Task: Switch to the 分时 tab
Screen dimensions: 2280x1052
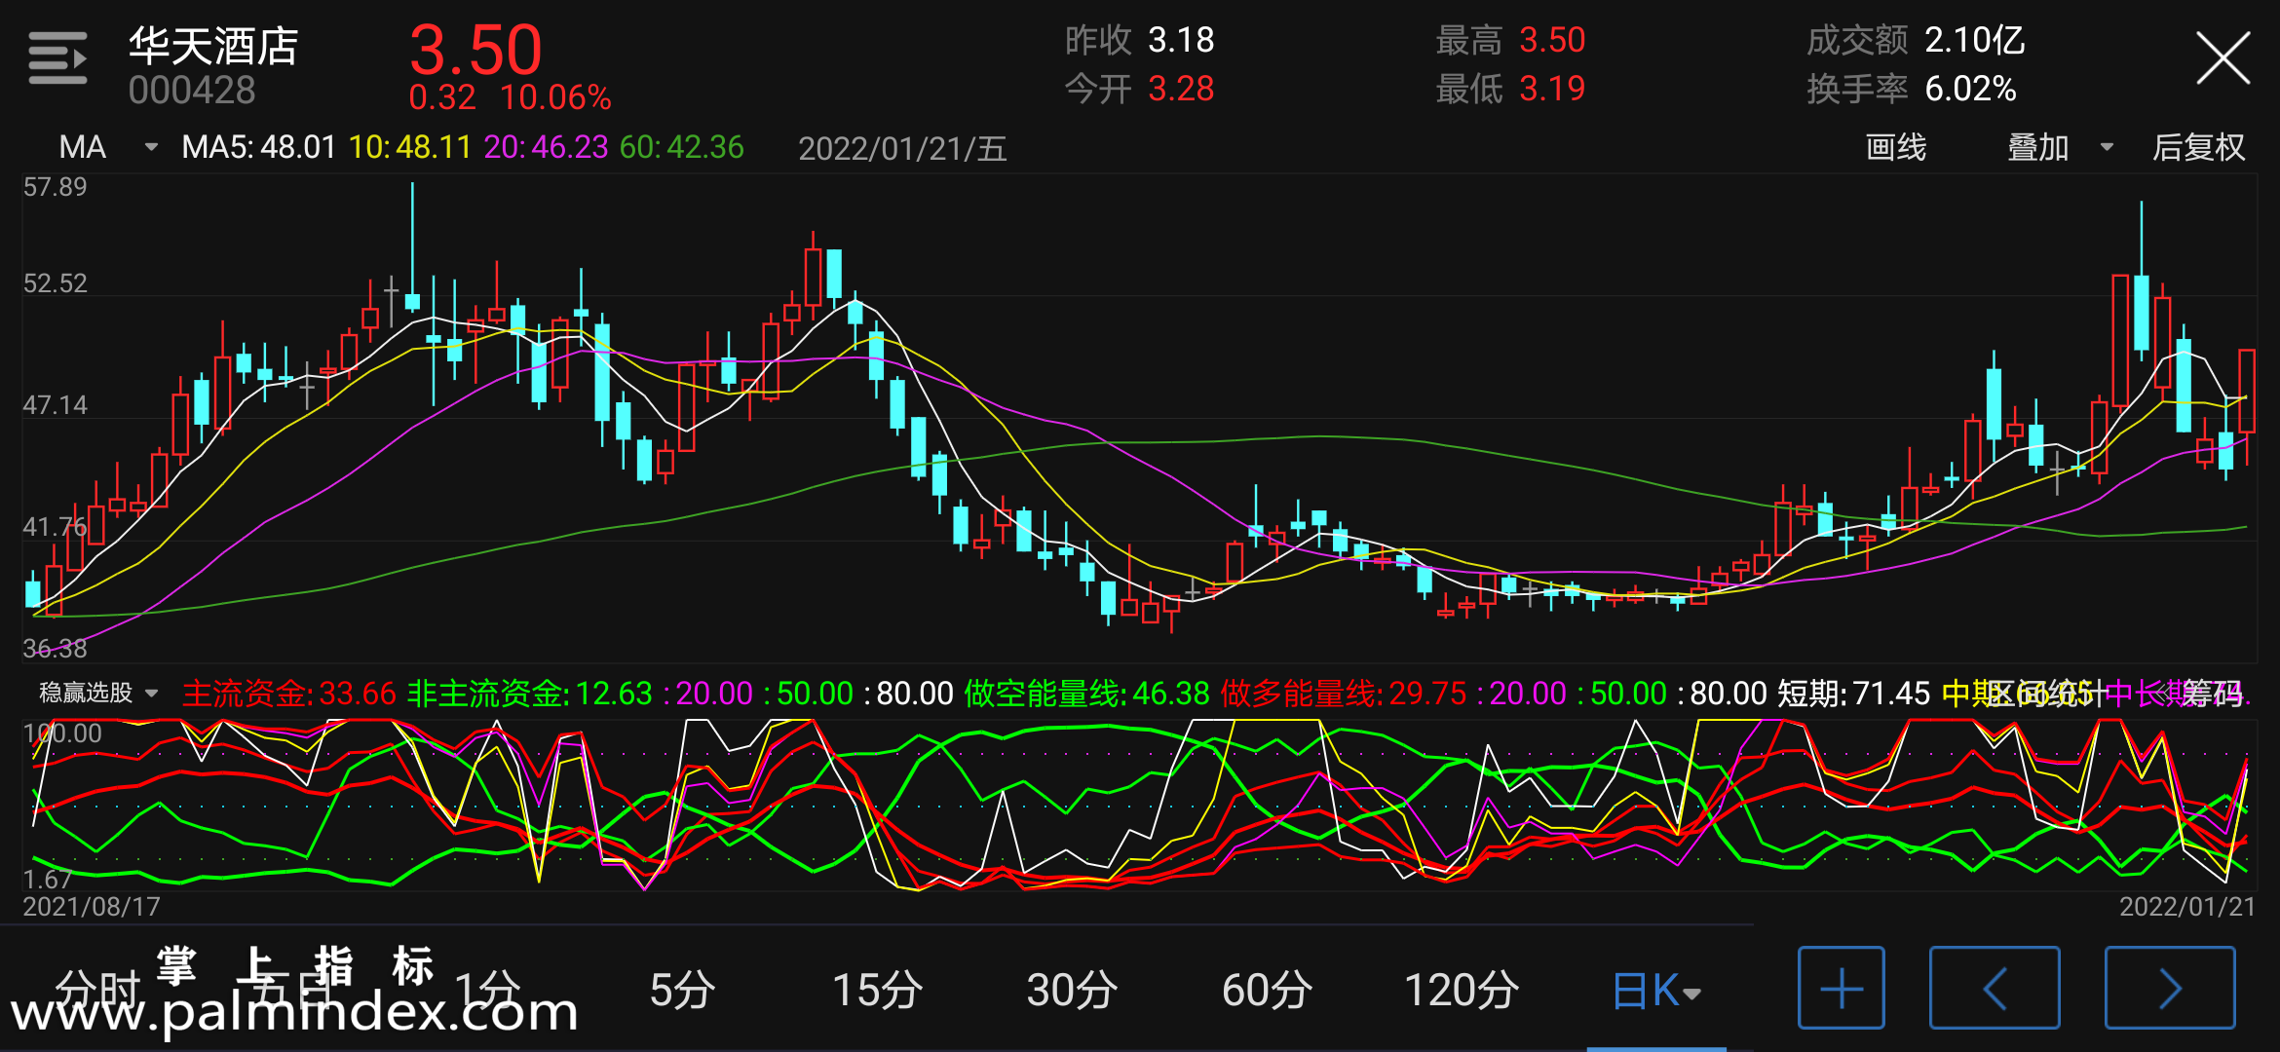Action: 97,991
